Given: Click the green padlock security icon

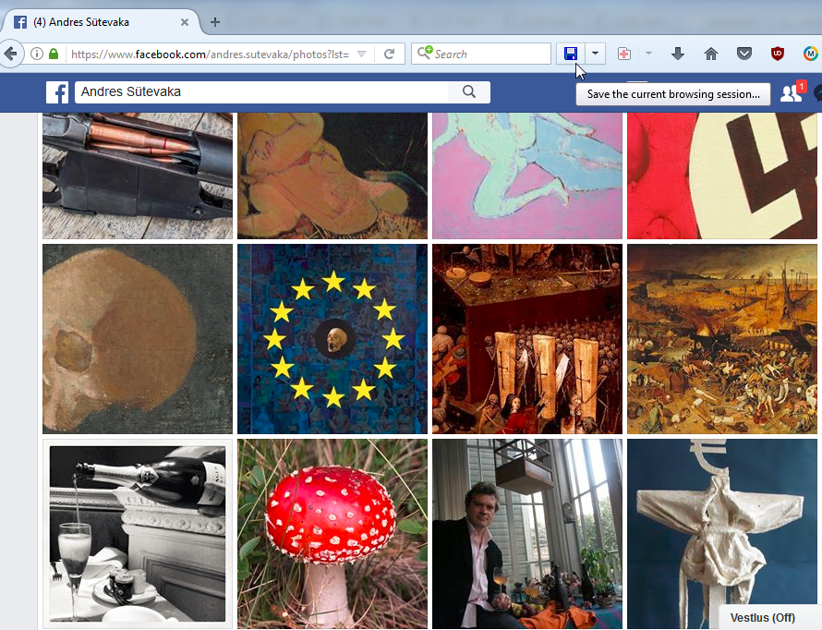Looking at the screenshot, I should [54, 54].
